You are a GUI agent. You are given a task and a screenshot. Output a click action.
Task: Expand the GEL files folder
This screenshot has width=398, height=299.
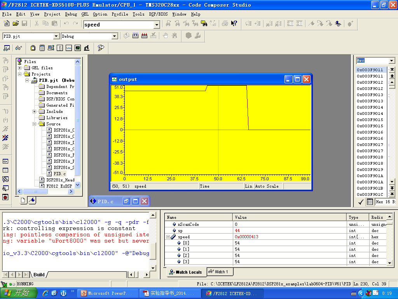pos(20,68)
